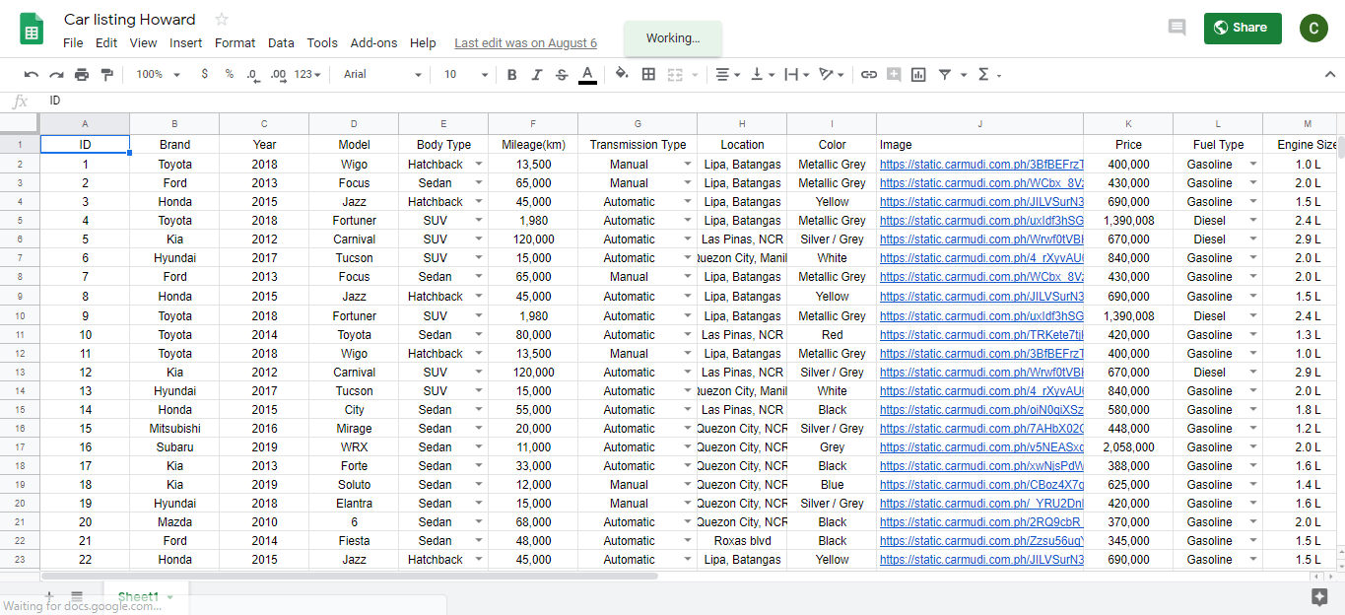Click the green Share button
The image size is (1345, 615).
pyautogui.click(x=1242, y=28)
